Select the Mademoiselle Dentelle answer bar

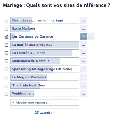click(x=45, y=61)
